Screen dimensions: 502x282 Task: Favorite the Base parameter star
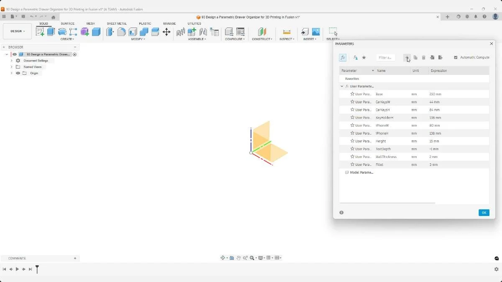[x=352, y=94]
